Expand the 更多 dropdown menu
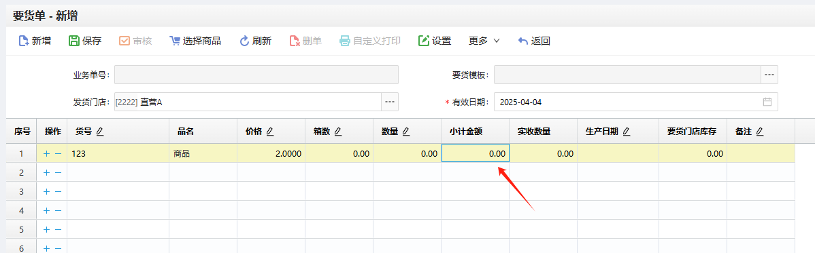 point(484,41)
